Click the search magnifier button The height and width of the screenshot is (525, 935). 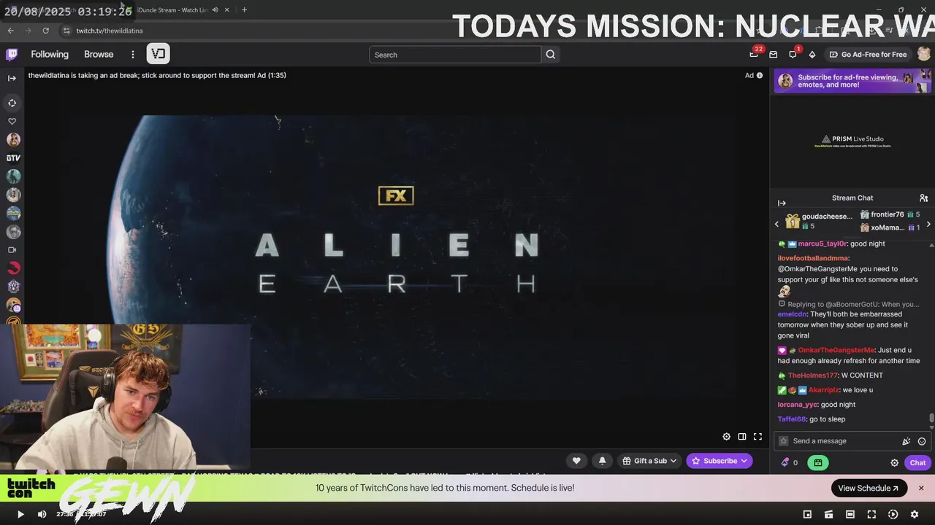pos(551,55)
